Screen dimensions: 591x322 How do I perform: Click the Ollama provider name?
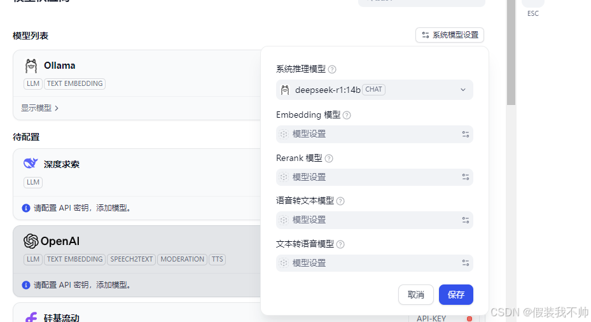[60, 66]
